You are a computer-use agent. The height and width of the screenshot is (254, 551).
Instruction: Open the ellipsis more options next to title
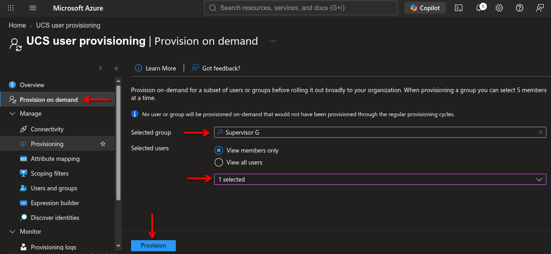pyautogui.click(x=273, y=41)
